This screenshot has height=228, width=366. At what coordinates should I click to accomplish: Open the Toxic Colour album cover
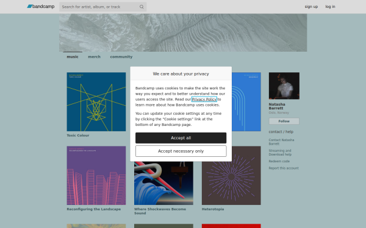coord(96,102)
